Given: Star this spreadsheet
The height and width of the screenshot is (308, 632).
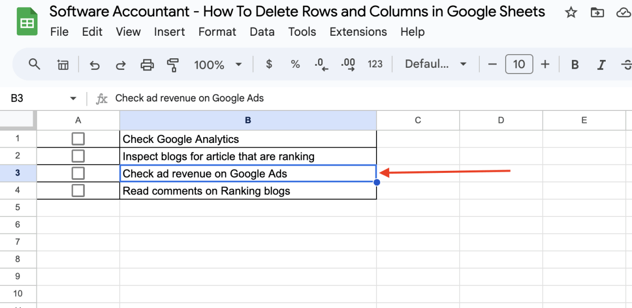Looking at the screenshot, I should point(570,11).
